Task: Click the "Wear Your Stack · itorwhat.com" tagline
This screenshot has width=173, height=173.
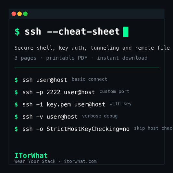Action: 56,161
